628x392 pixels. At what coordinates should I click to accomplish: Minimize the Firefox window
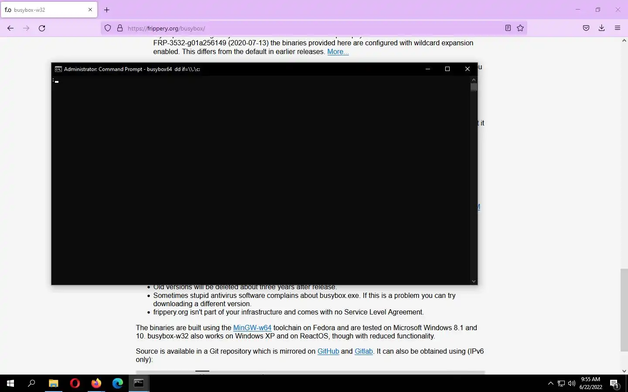pyautogui.click(x=578, y=10)
